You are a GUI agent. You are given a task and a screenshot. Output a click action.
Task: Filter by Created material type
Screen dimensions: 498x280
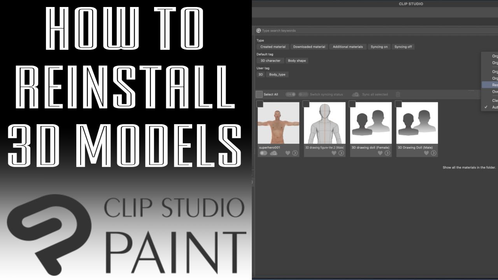(273, 47)
